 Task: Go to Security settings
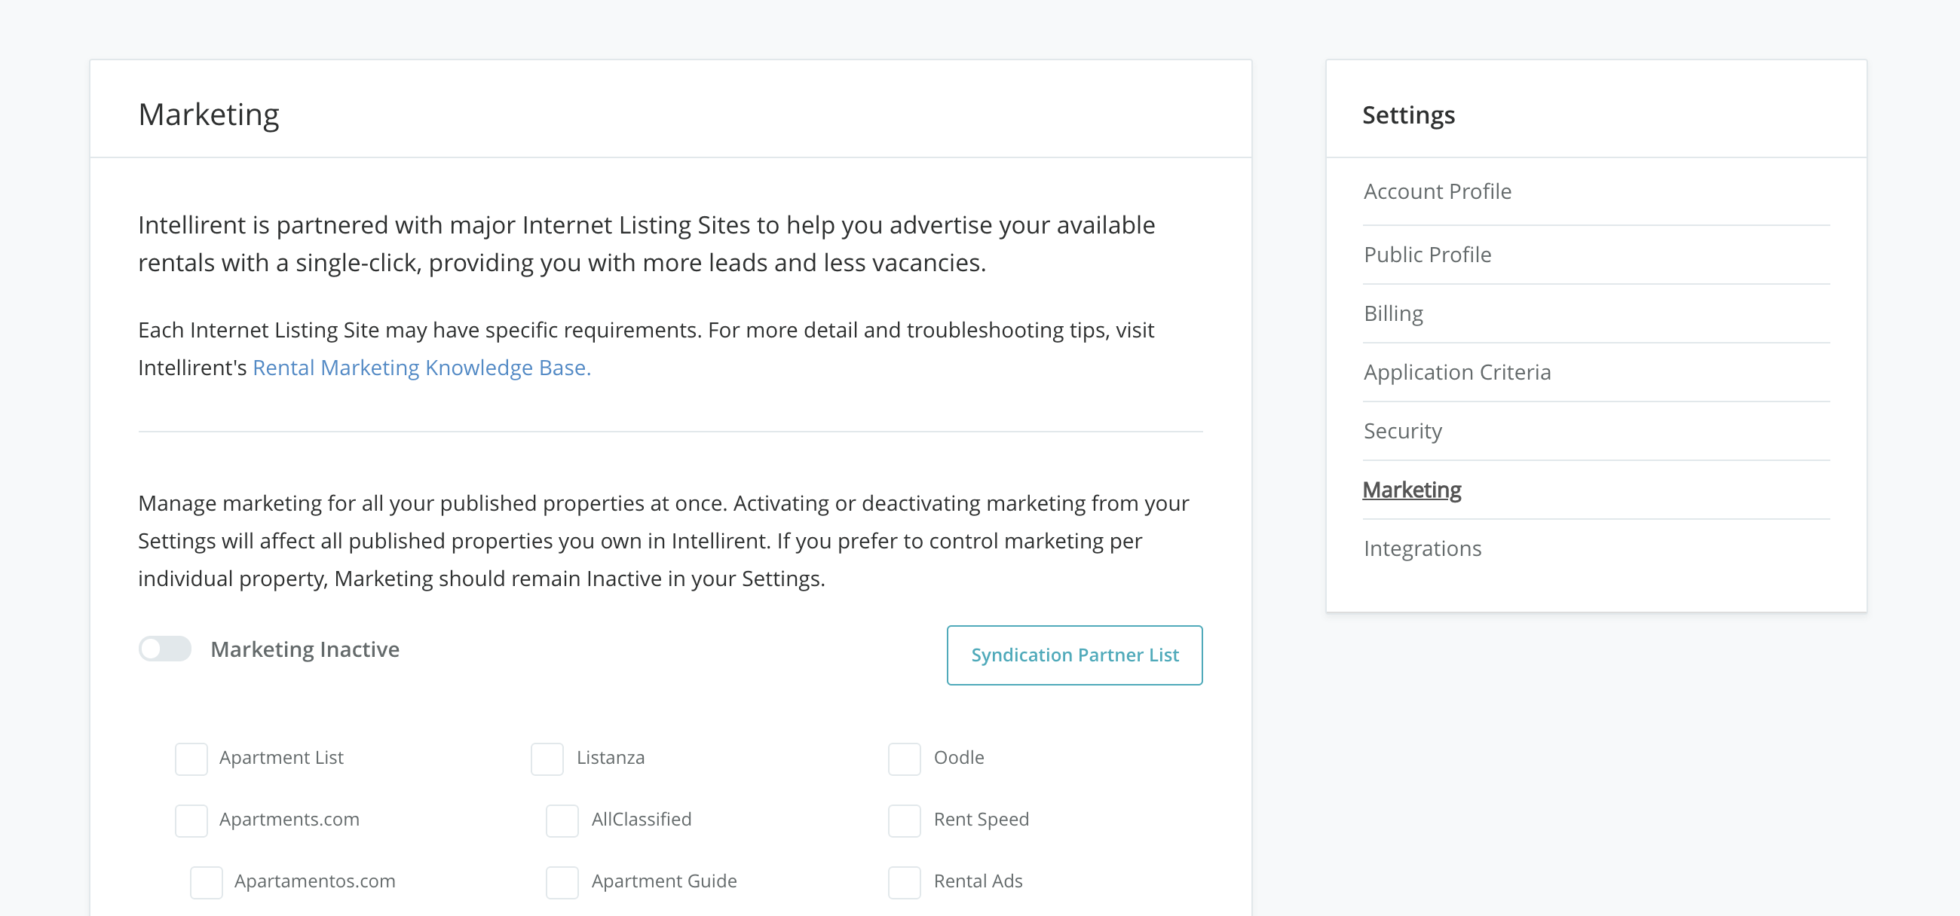click(x=1401, y=431)
